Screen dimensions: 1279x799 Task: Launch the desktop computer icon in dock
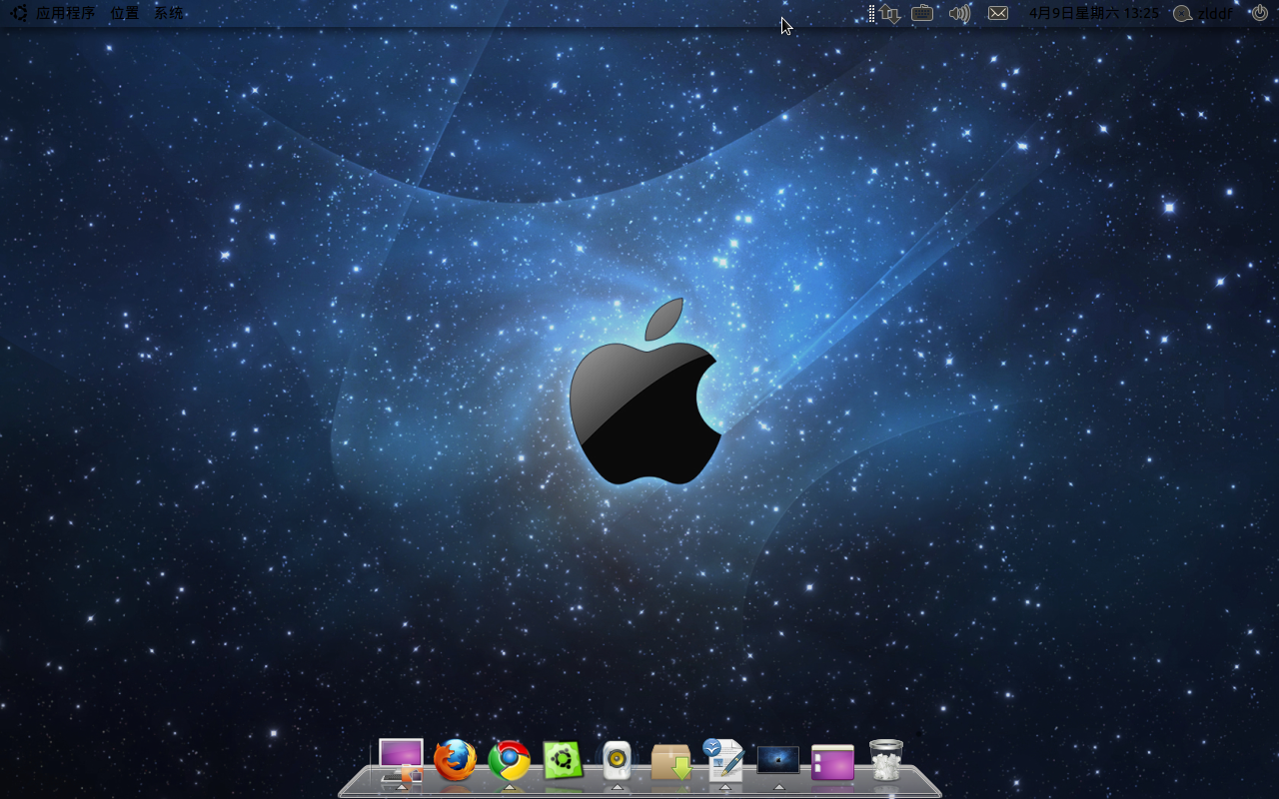click(x=401, y=761)
